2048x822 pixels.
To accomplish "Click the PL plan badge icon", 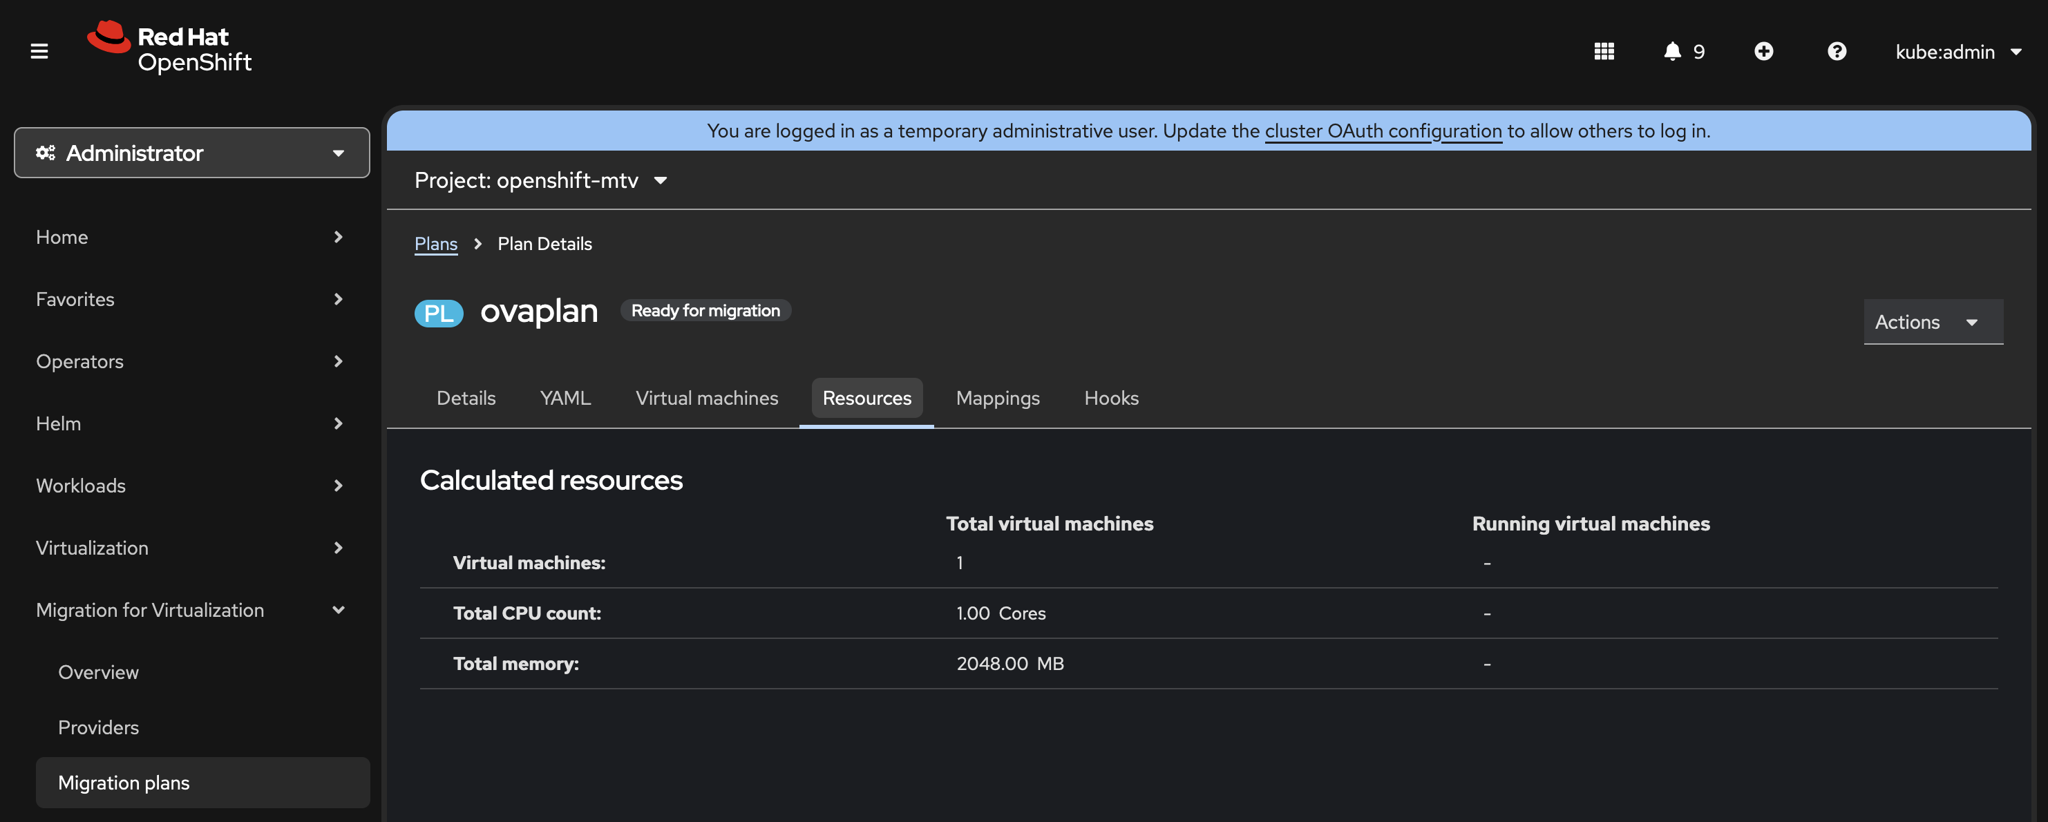I will point(439,312).
